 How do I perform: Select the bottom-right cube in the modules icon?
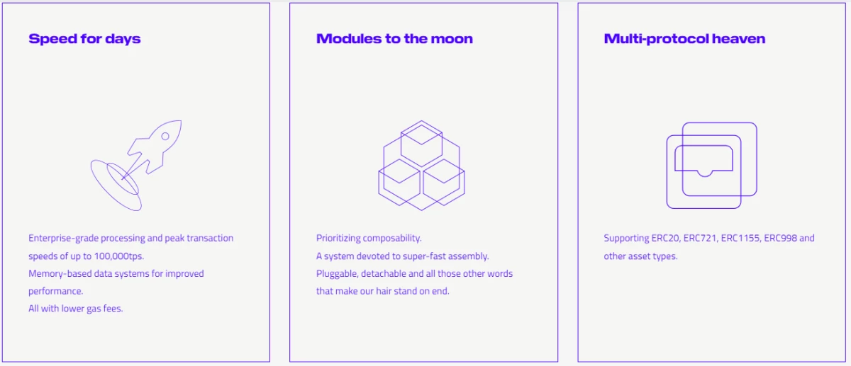[x=444, y=182]
